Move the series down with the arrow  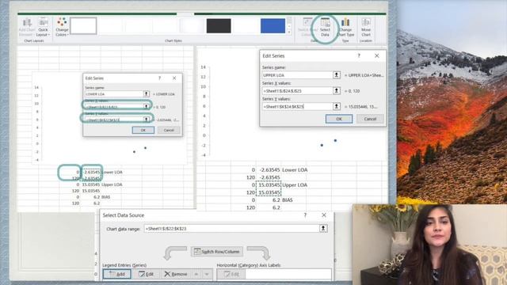[207, 274]
